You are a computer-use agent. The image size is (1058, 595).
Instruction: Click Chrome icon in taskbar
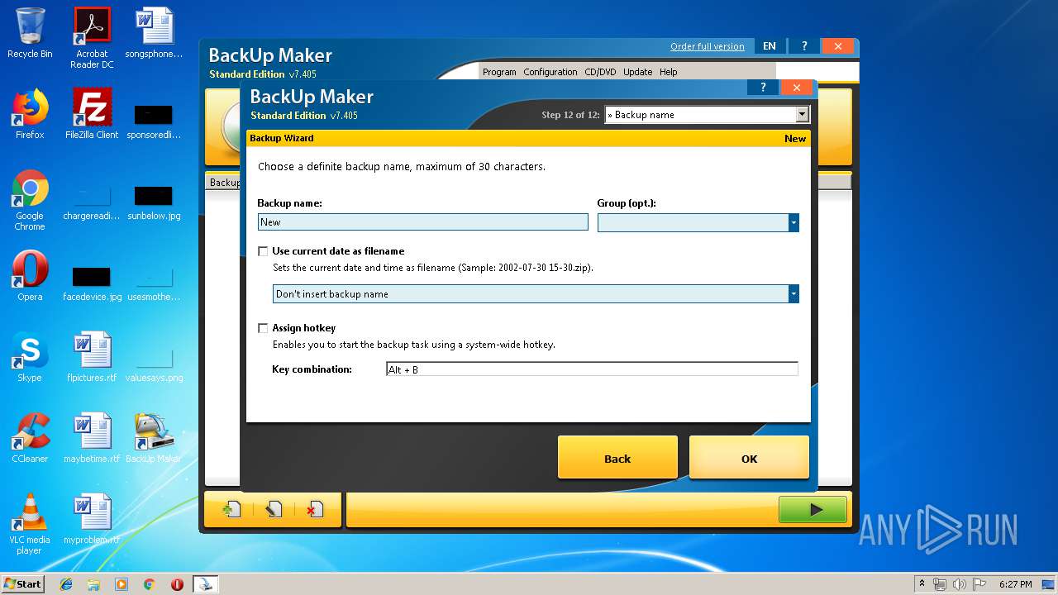[x=149, y=583]
